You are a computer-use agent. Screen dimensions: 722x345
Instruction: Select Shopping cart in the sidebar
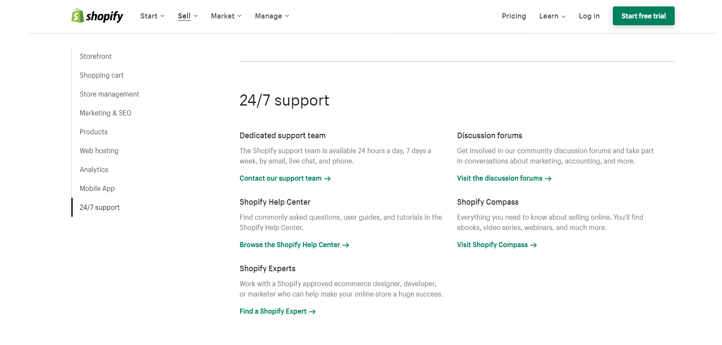[x=101, y=75]
